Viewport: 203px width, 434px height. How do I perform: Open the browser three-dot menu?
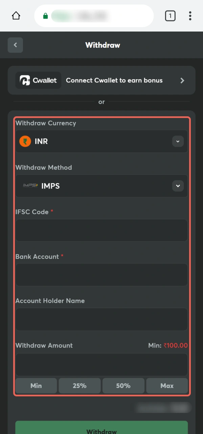tap(190, 16)
